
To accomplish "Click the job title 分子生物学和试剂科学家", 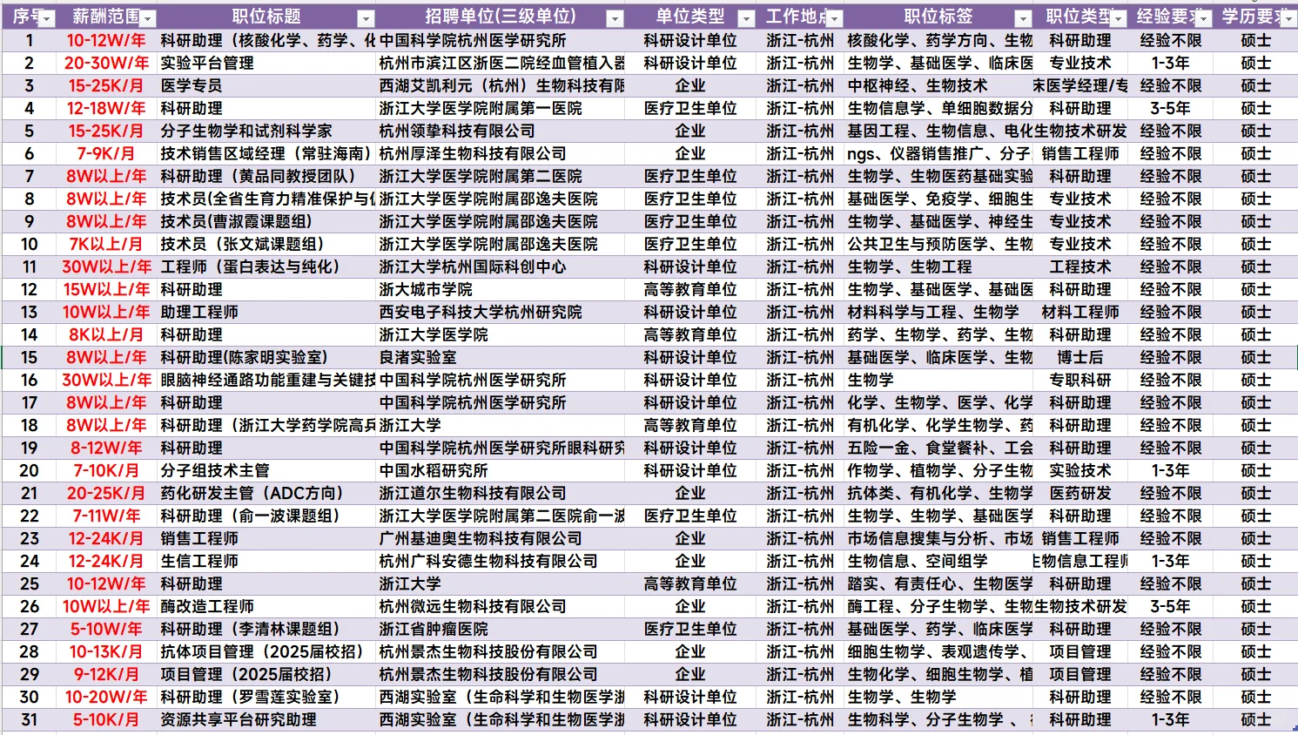I will [x=246, y=131].
